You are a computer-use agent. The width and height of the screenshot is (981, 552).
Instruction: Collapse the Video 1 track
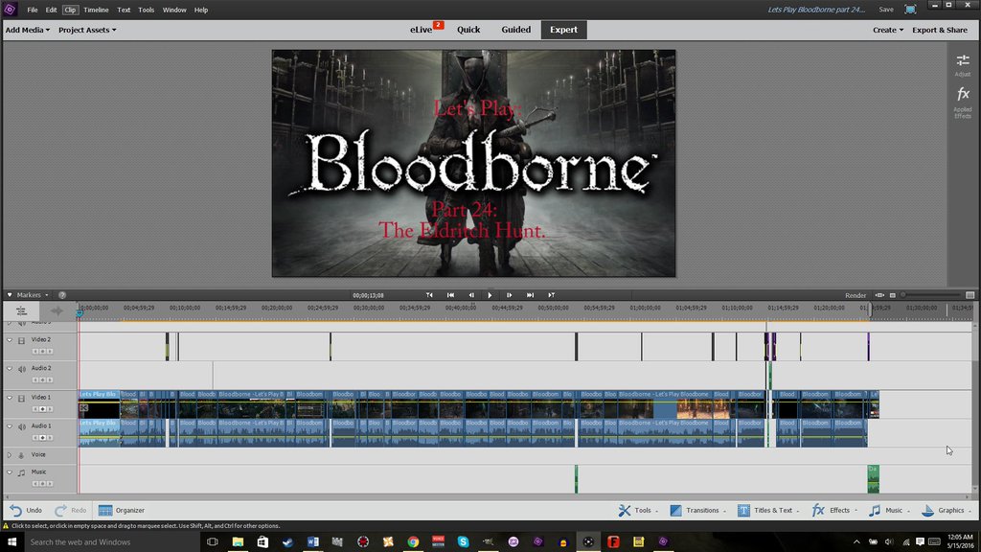pos(10,398)
